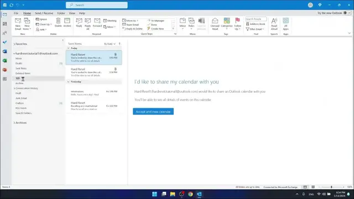Collapse the hardreset.tutorial1@outlook.com account
354x199 pixels.
(x=14, y=54)
